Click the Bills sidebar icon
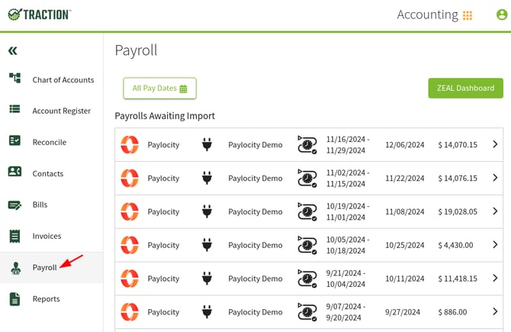This screenshot has width=511, height=332. [x=14, y=205]
